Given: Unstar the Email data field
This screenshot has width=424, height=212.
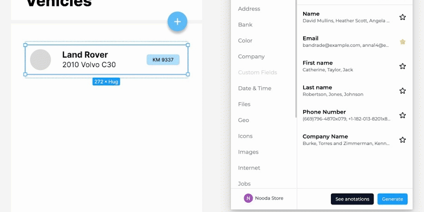Looking at the screenshot, I should click(402, 42).
